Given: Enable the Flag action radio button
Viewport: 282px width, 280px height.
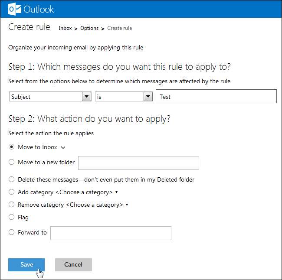Looking at the screenshot, I should tap(12, 217).
